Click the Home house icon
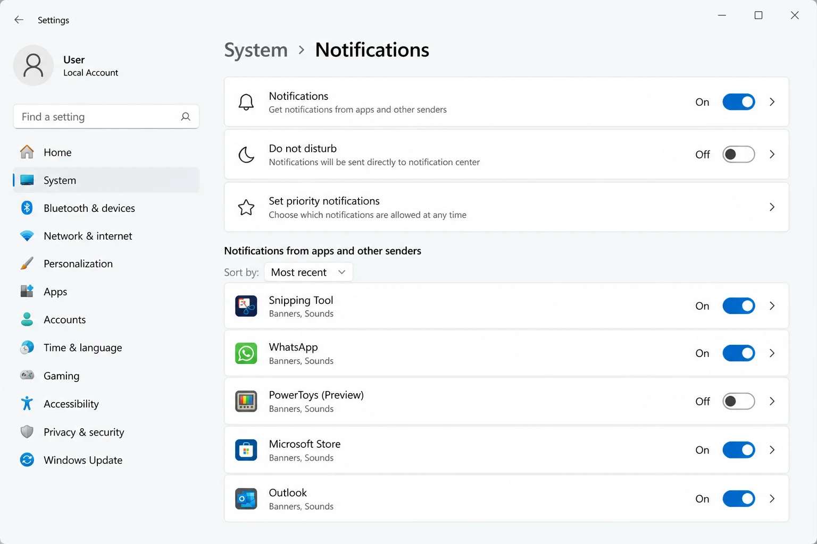 [27, 152]
